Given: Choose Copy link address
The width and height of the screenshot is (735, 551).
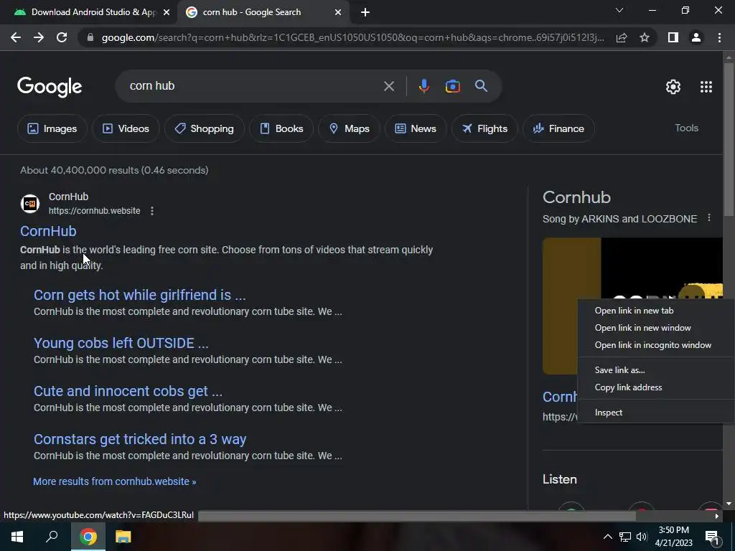Looking at the screenshot, I should click(656, 387).
